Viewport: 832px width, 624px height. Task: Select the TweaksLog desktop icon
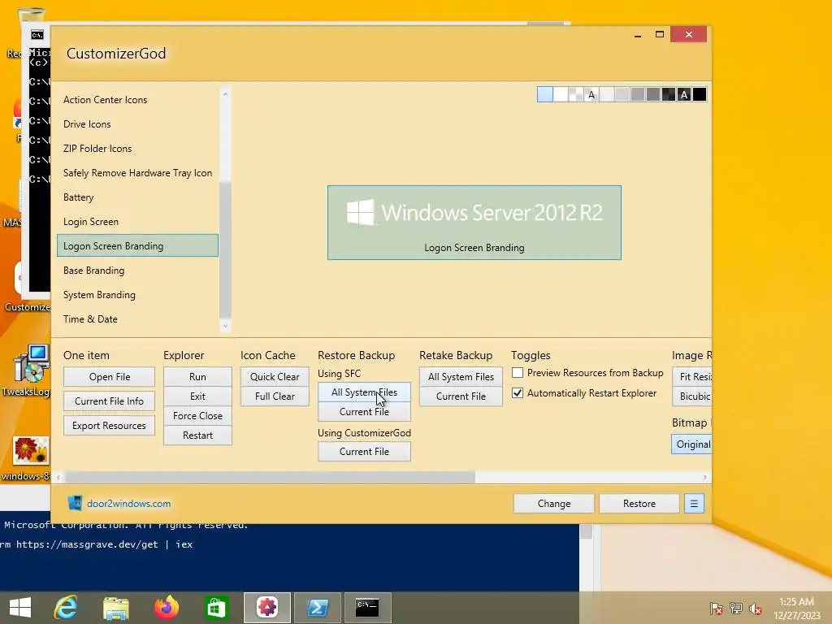point(30,371)
